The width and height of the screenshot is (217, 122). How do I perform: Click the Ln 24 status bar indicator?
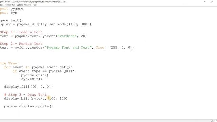coord(213,121)
